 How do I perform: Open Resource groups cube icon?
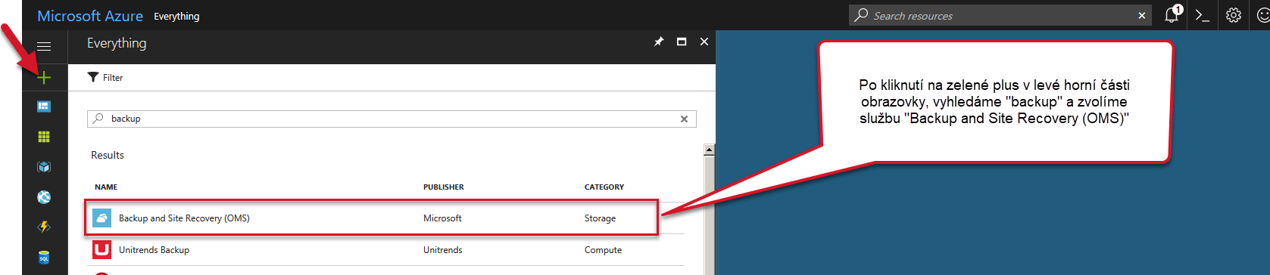pyautogui.click(x=44, y=167)
